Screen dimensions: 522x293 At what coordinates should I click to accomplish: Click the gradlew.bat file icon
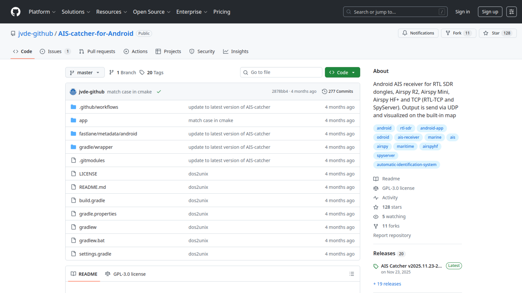73,240
